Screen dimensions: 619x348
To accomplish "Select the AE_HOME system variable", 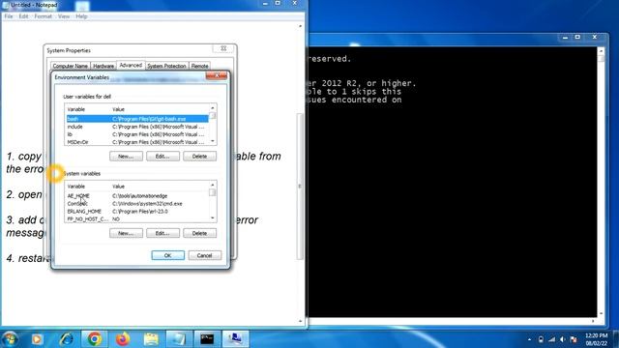I will click(137, 195).
